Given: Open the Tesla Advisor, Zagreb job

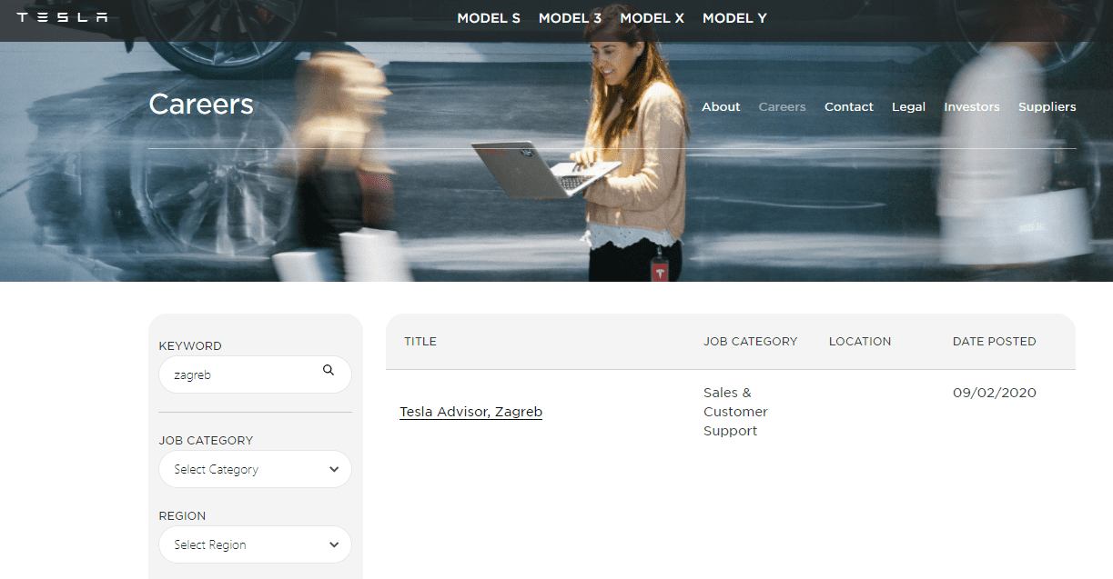Looking at the screenshot, I should pyautogui.click(x=470, y=412).
